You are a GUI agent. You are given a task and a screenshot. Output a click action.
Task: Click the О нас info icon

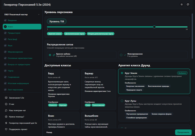pos(6,104)
